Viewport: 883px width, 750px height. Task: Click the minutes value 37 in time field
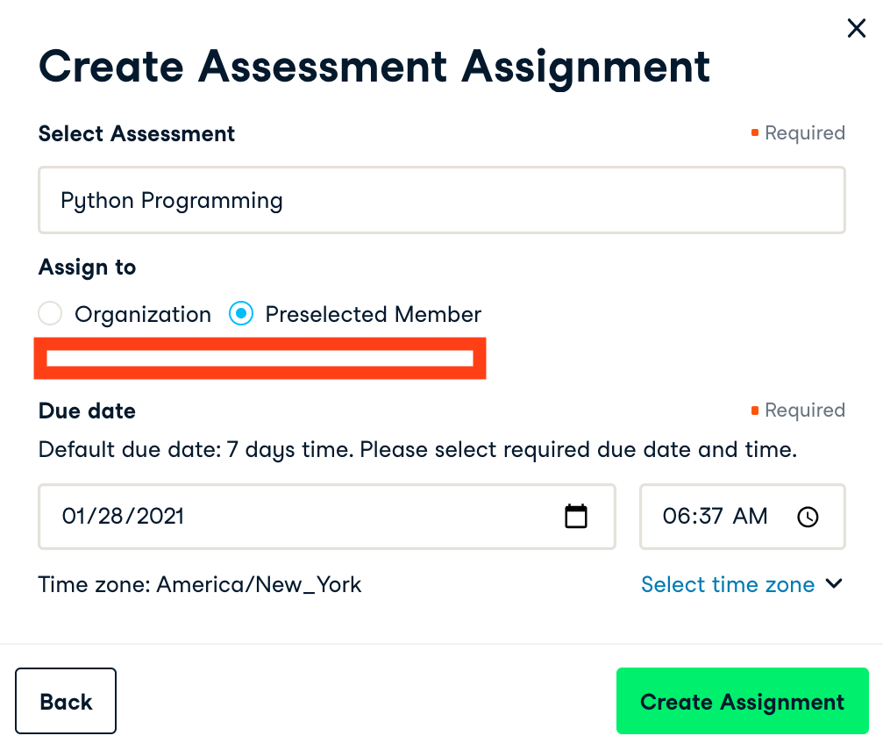point(709,516)
